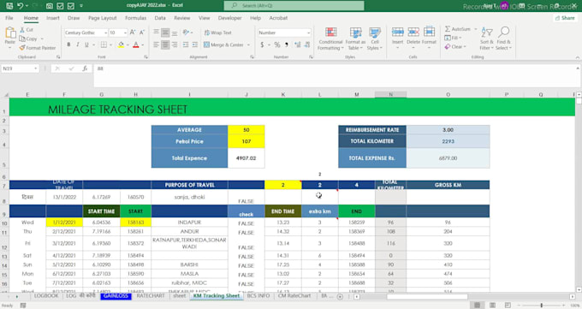This screenshot has height=309, width=582.
Task: Increase decimal places
Action: (x=298, y=45)
